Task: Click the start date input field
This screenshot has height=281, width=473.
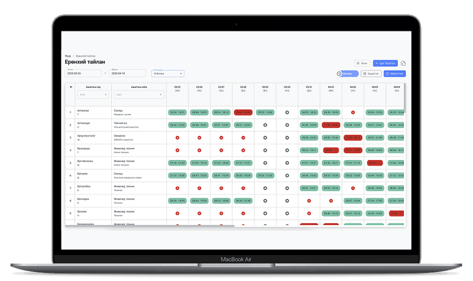Action: 83,74
